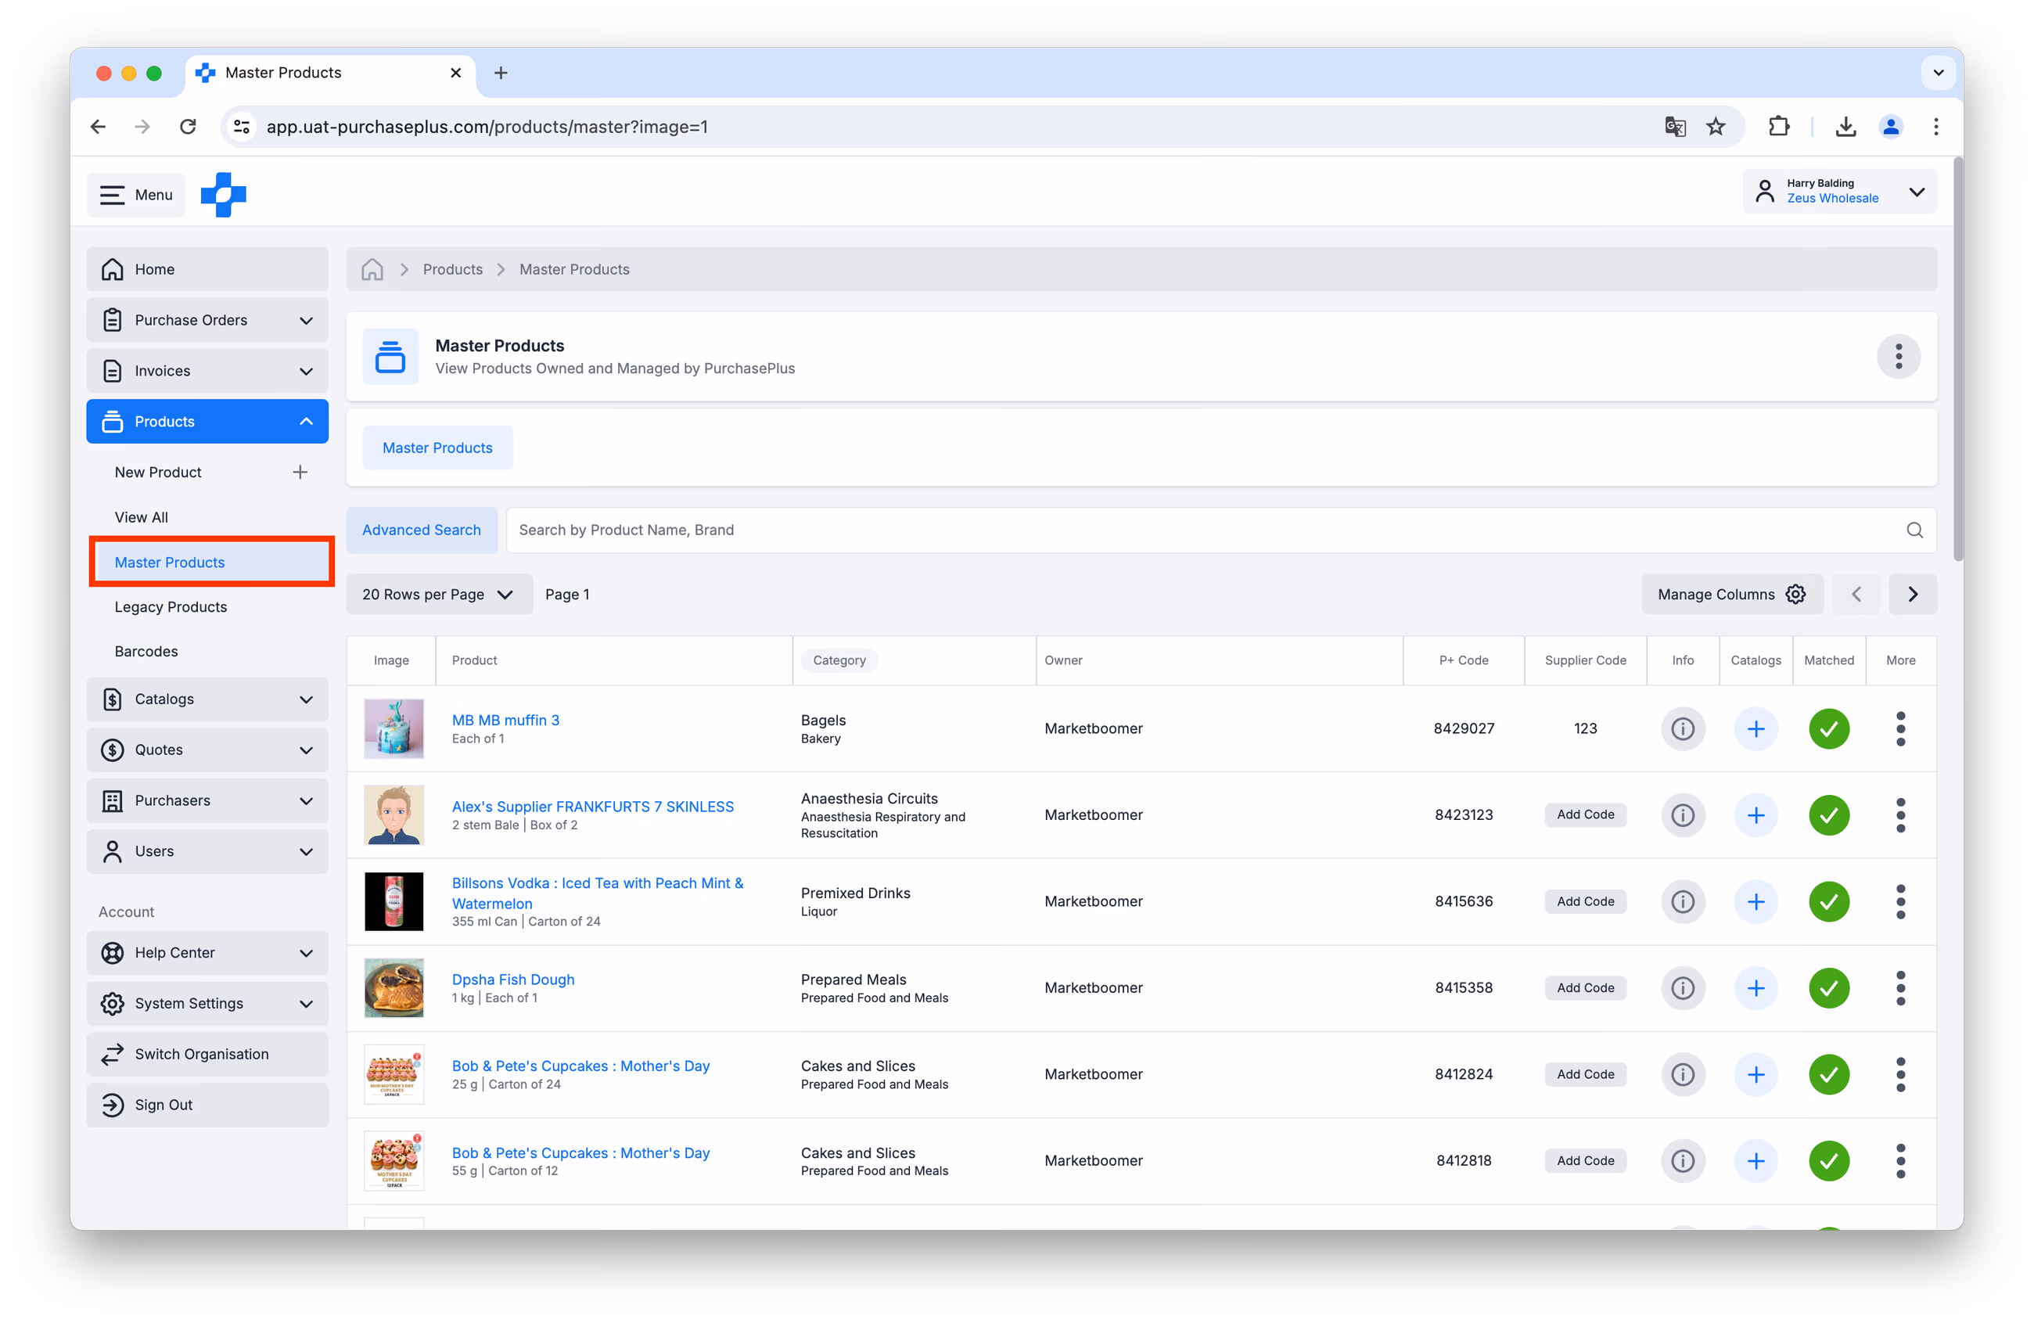
Task: Show info for MB MB muffin 3
Action: [1682, 729]
